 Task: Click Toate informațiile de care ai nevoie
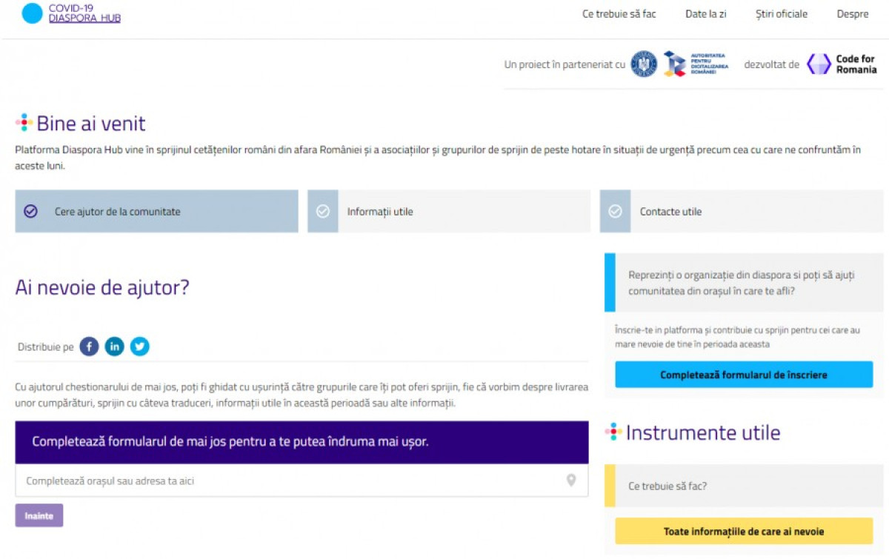tap(743, 532)
